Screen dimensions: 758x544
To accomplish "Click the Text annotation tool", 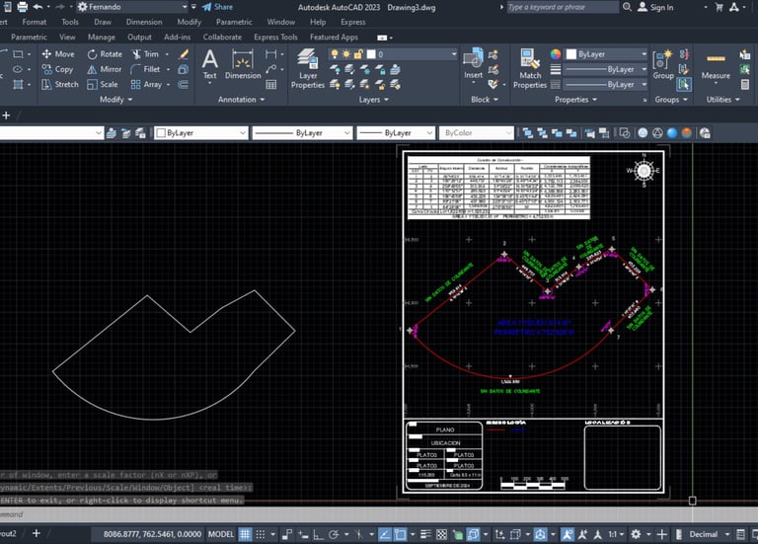I will 210,64.
